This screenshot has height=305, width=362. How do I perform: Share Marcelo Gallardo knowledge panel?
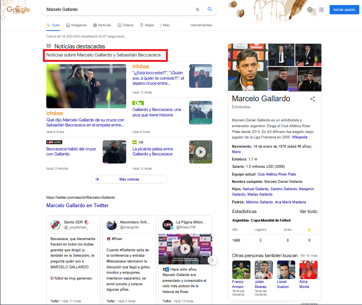[312, 99]
